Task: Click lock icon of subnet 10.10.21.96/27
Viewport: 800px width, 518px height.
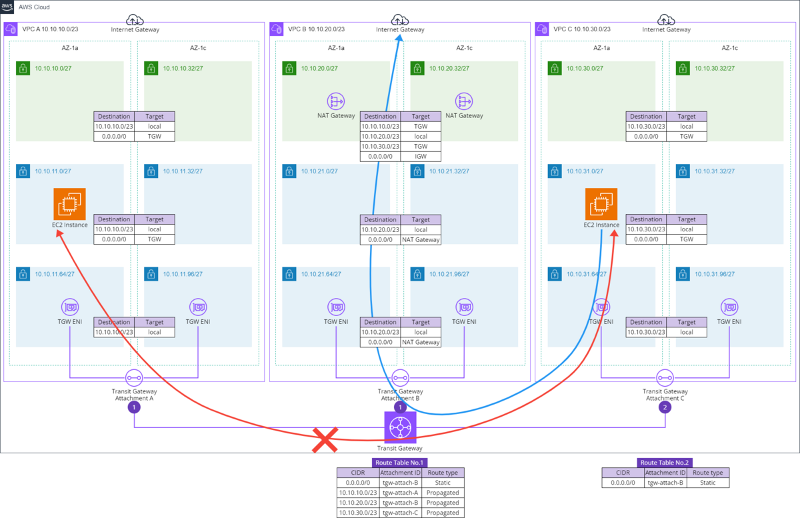Action: tap(417, 274)
